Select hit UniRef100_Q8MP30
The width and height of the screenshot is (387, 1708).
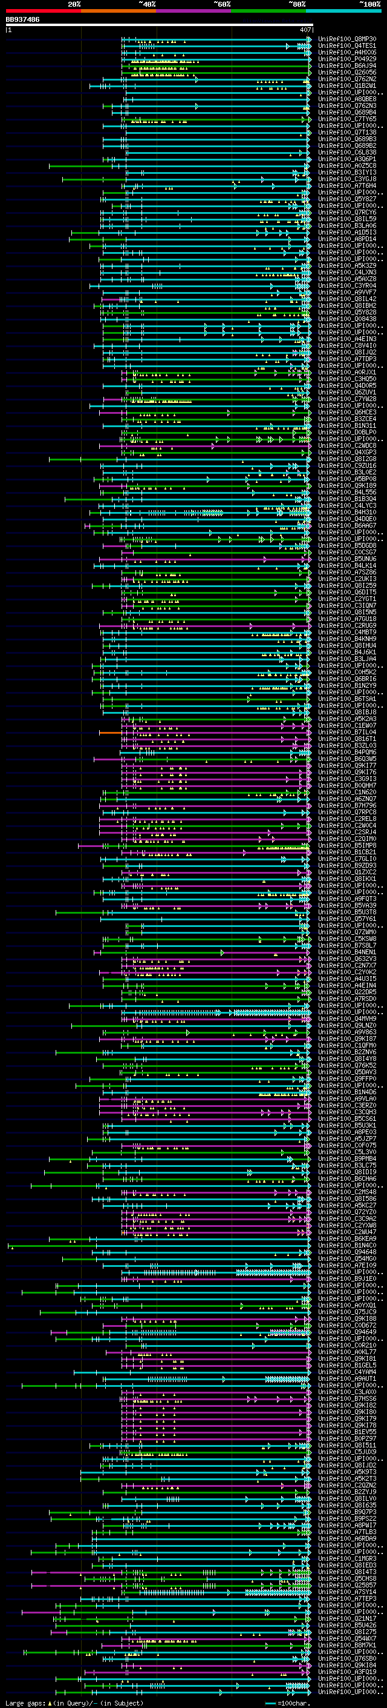tap(347, 39)
